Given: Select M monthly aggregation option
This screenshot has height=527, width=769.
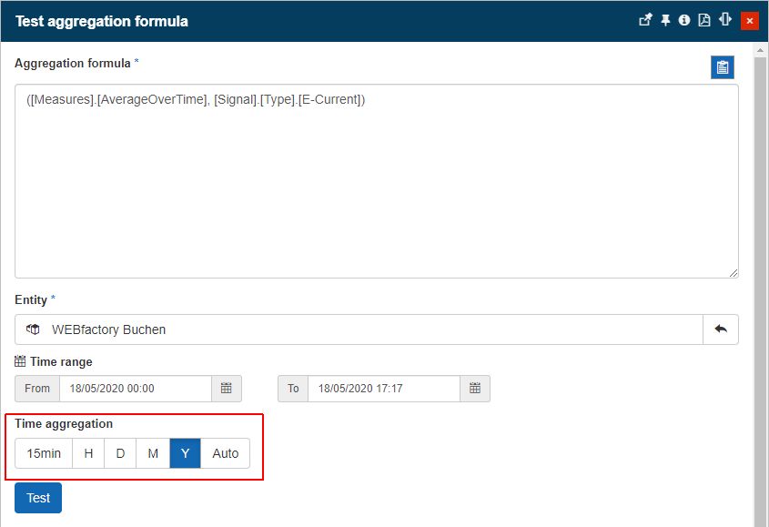Looking at the screenshot, I should pyautogui.click(x=153, y=453).
